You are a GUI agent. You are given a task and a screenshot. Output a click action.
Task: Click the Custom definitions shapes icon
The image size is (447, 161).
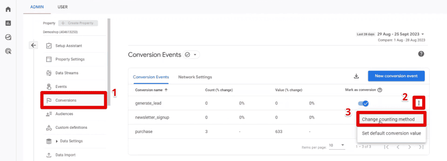(49, 127)
